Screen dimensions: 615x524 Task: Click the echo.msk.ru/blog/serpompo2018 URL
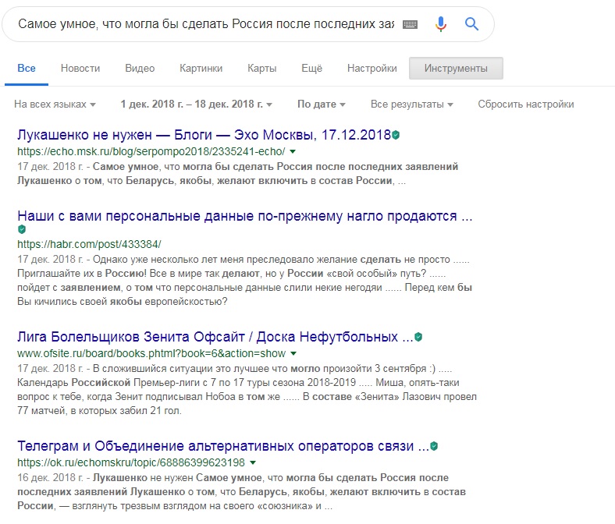151,151
